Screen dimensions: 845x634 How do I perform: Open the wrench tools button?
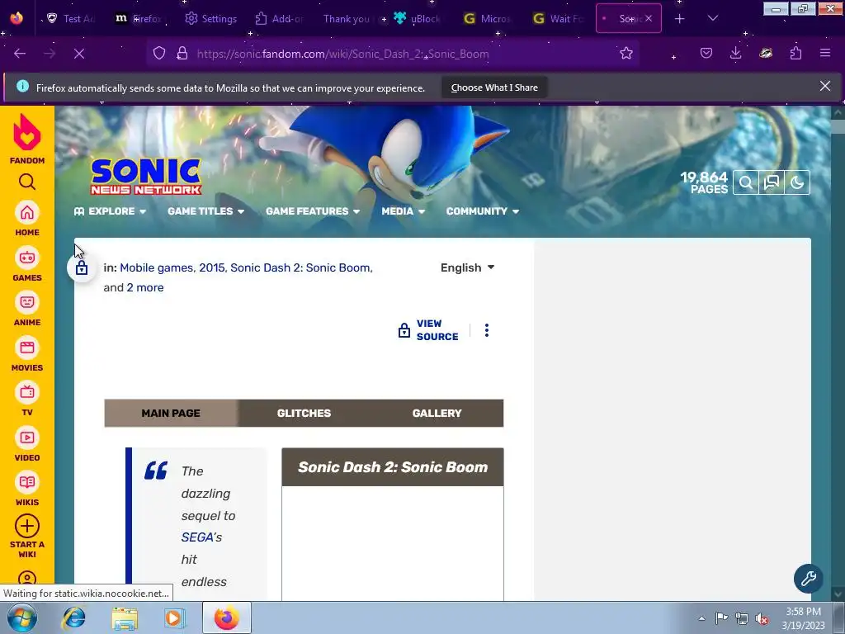(809, 579)
